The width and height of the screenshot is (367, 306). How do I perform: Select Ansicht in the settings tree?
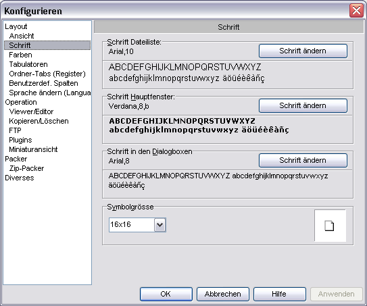22,36
